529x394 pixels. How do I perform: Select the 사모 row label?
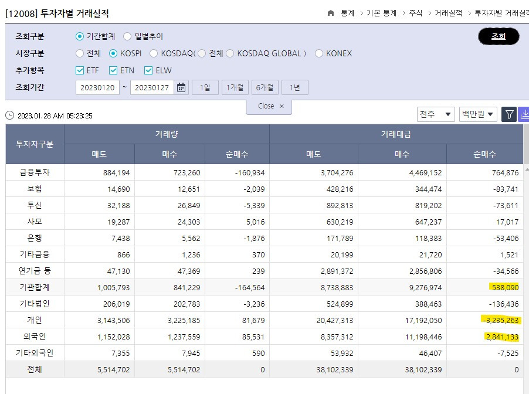(x=35, y=222)
